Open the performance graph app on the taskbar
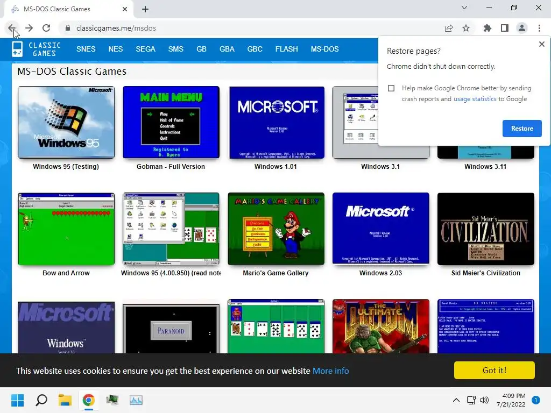This screenshot has height=413, width=551. point(136,400)
